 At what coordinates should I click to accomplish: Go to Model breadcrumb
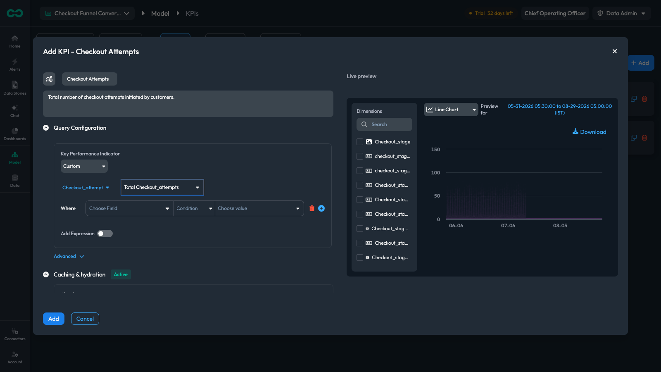(160, 13)
